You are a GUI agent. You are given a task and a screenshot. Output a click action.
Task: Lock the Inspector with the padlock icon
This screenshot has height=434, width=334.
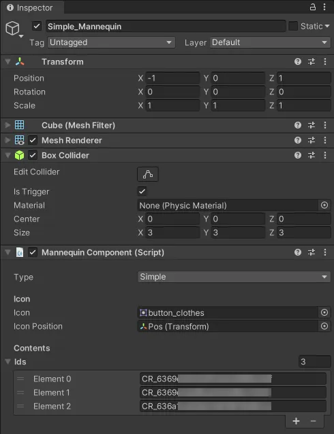click(x=312, y=7)
